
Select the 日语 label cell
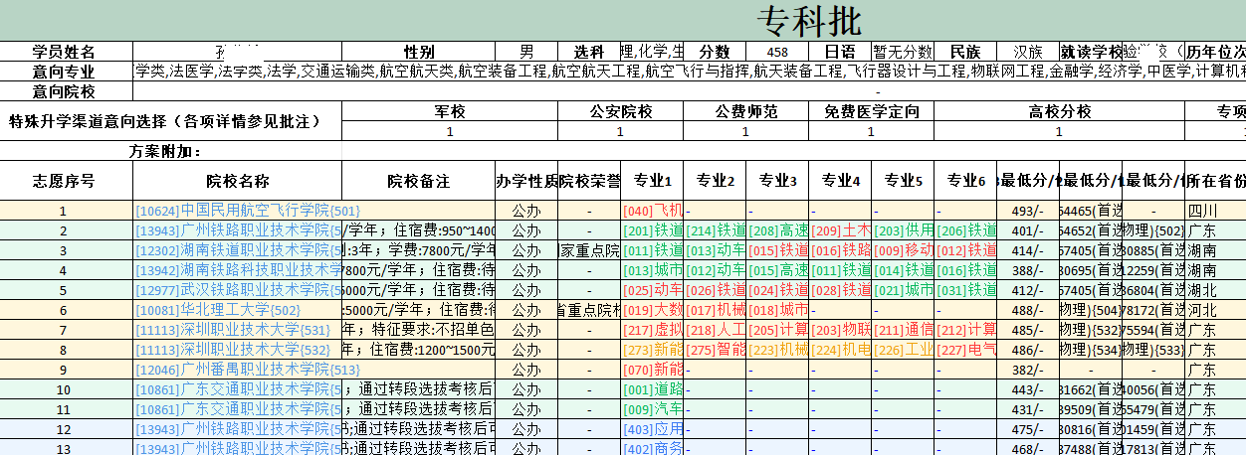point(840,52)
